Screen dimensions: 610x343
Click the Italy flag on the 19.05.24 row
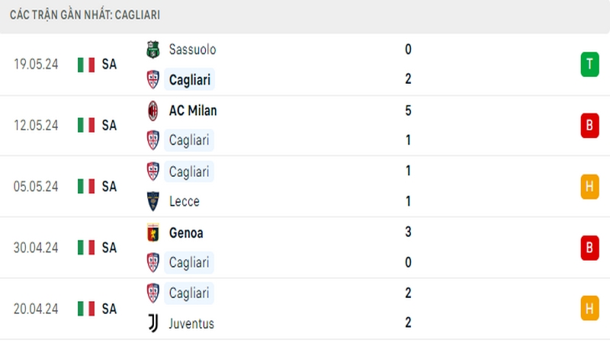(x=86, y=65)
